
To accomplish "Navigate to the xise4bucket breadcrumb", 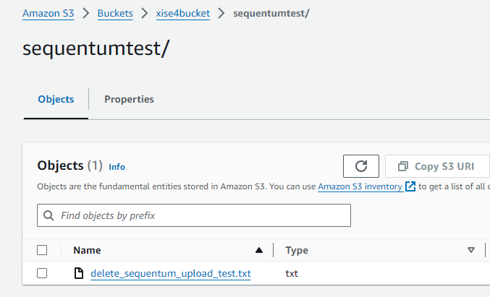I will pos(182,14).
